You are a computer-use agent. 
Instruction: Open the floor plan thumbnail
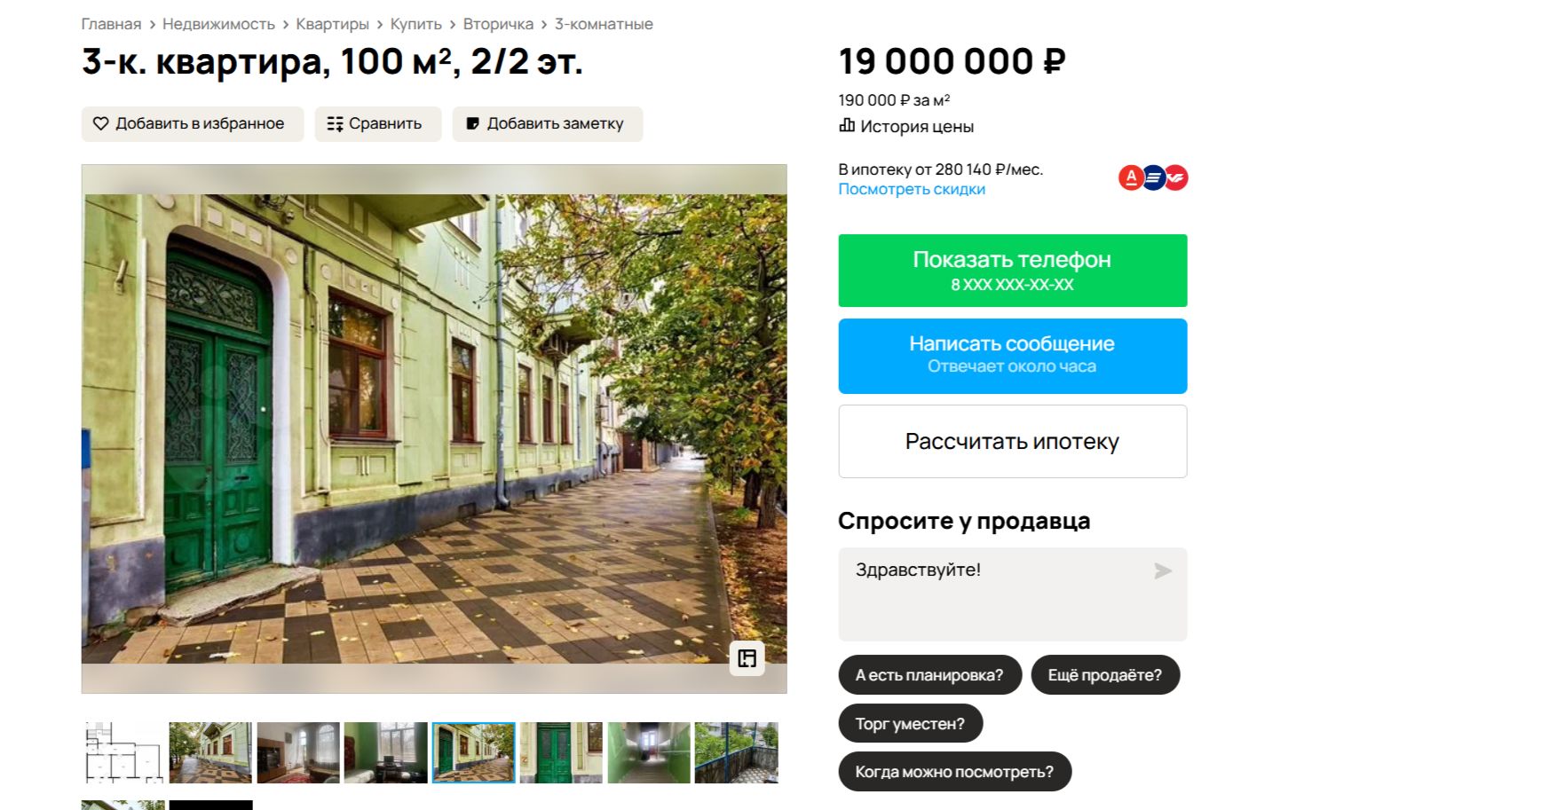pos(123,753)
